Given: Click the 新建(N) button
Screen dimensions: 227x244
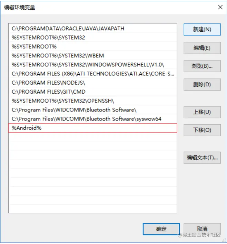Looking at the screenshot, I should click(x=202, y=29).
